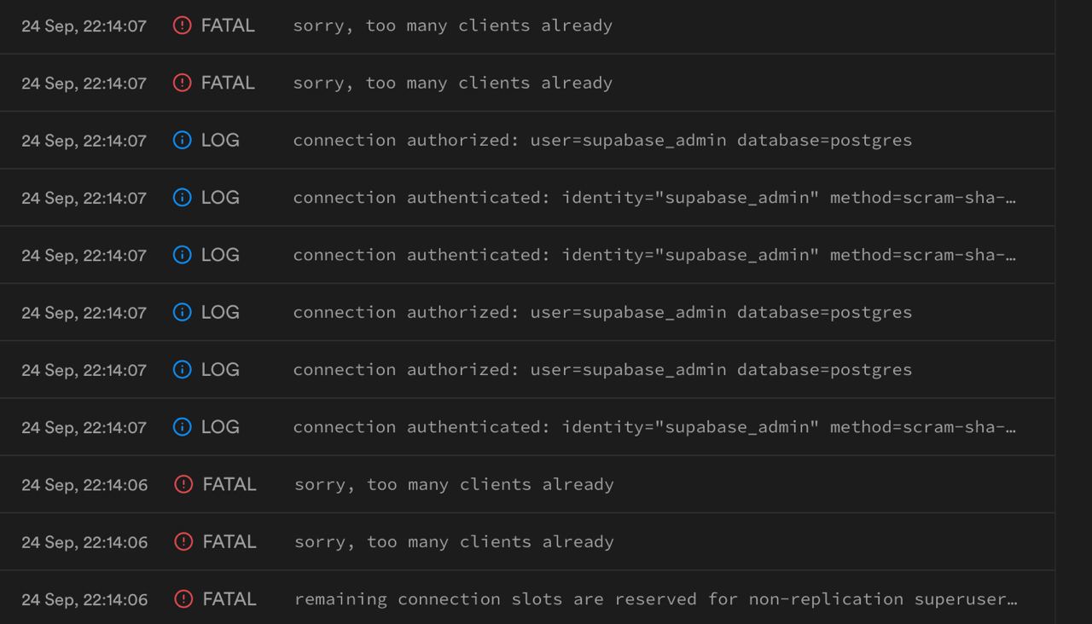Click info icon on last "connection authenticated" log

pyautogui.click(x=182, y=427)
